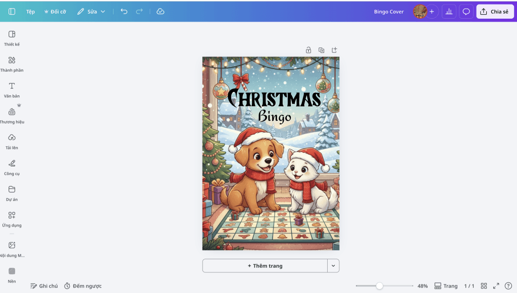
Task: Open the analytics chart icon
Action: (449, 12)
